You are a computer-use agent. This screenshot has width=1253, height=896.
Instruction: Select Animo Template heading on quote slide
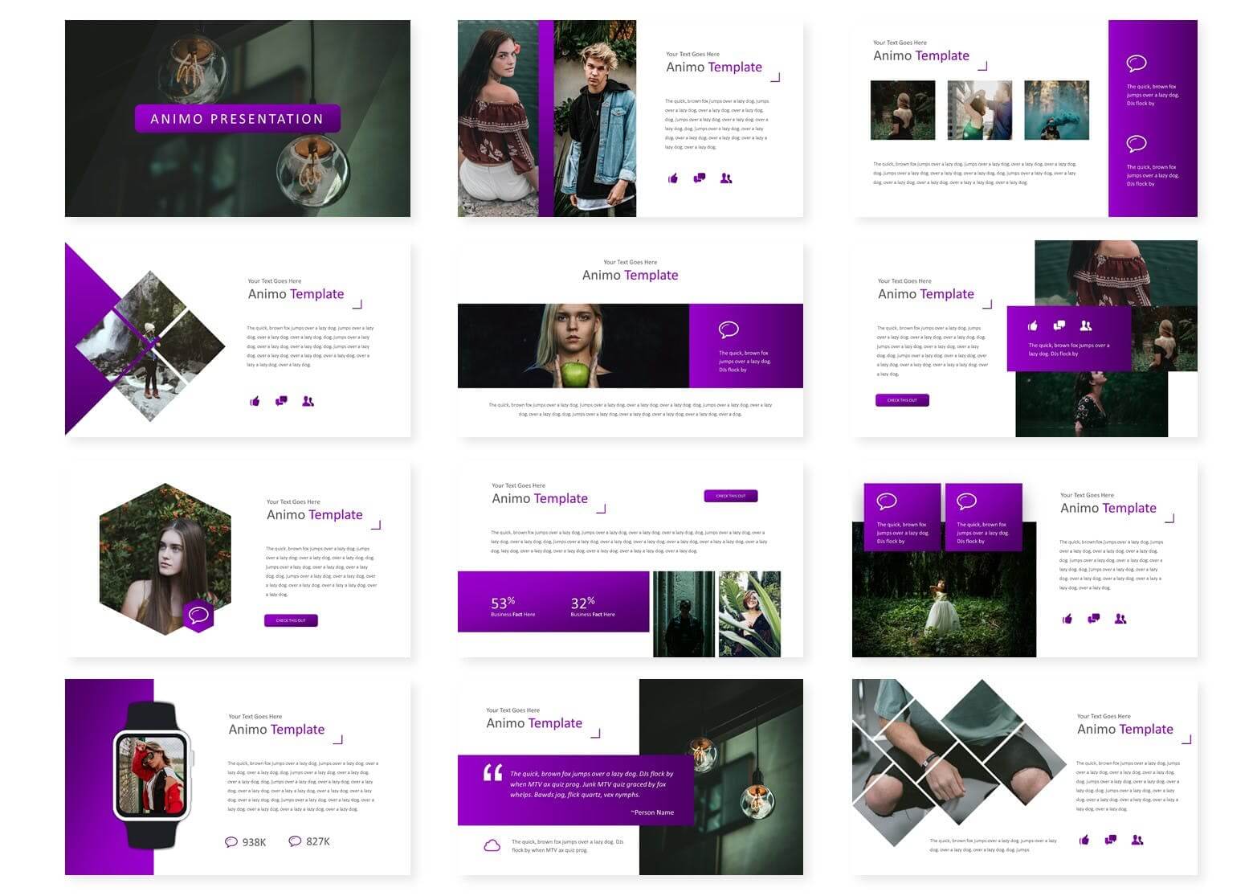[534, 723]
